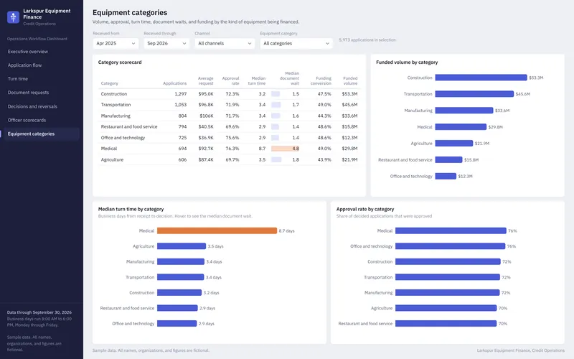Click the orange Medical 8.7 days bar

pos(217,230)
